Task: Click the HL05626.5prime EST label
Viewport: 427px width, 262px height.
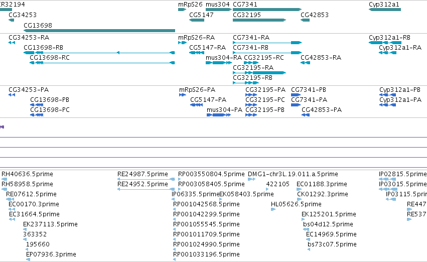Action: point(296,205)
